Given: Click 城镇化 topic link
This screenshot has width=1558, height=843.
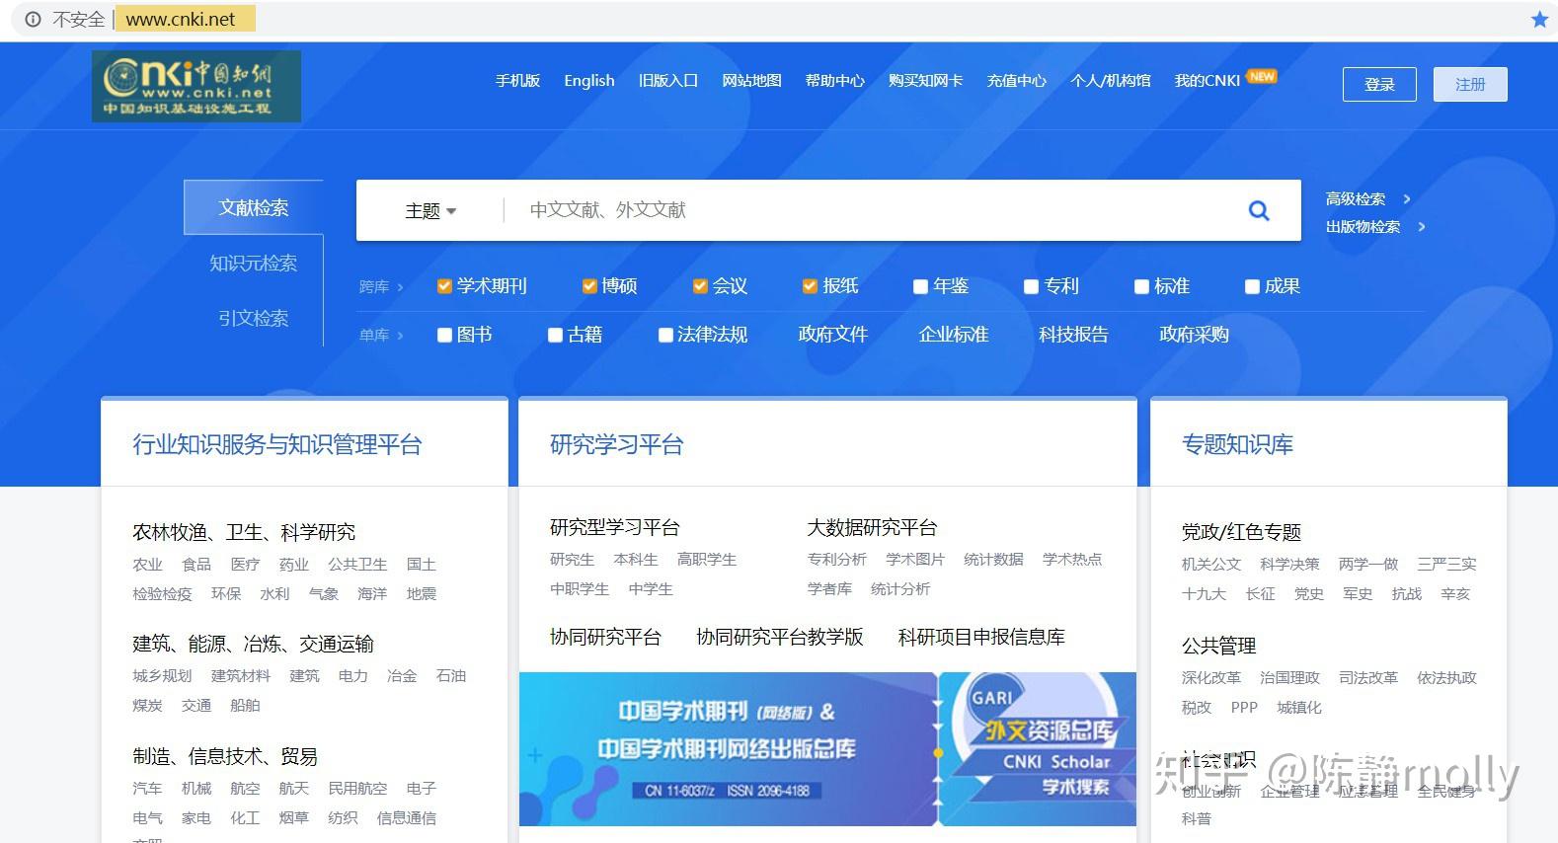Looking at the screenshot, I should pyautogui.click(x=1298, y=708).
